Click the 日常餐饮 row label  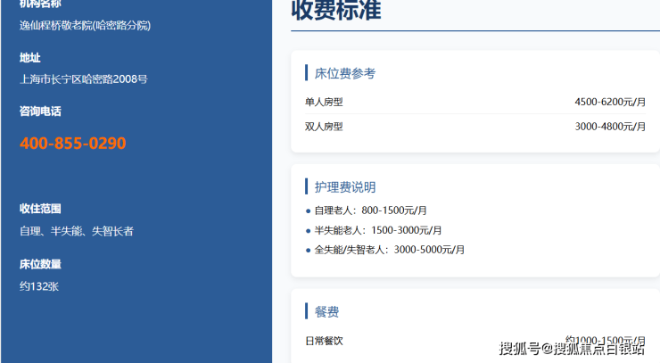324,341
